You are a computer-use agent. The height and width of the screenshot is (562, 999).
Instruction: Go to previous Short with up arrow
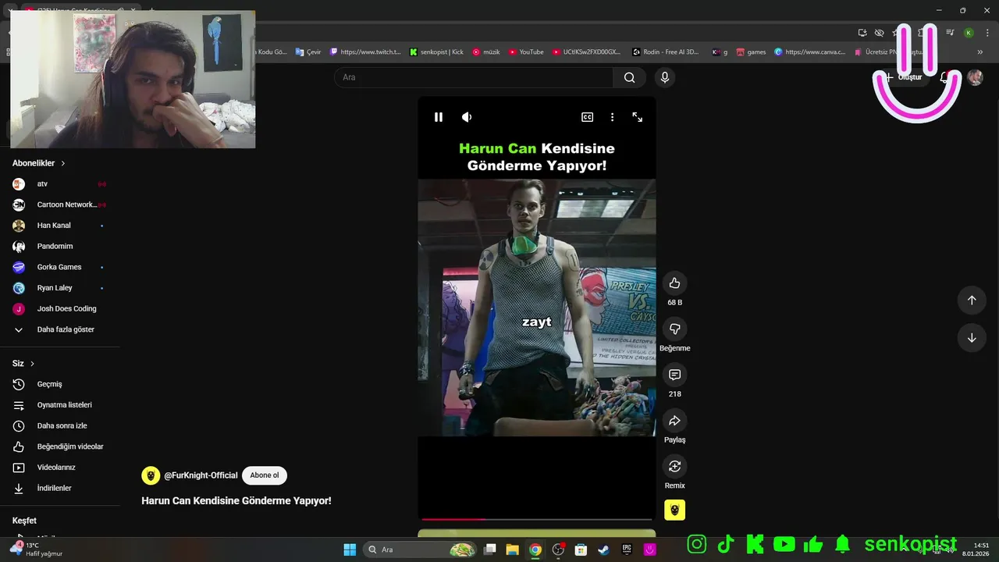972,300
